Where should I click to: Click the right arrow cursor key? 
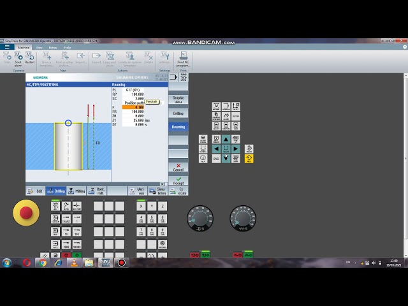(236, 149)
